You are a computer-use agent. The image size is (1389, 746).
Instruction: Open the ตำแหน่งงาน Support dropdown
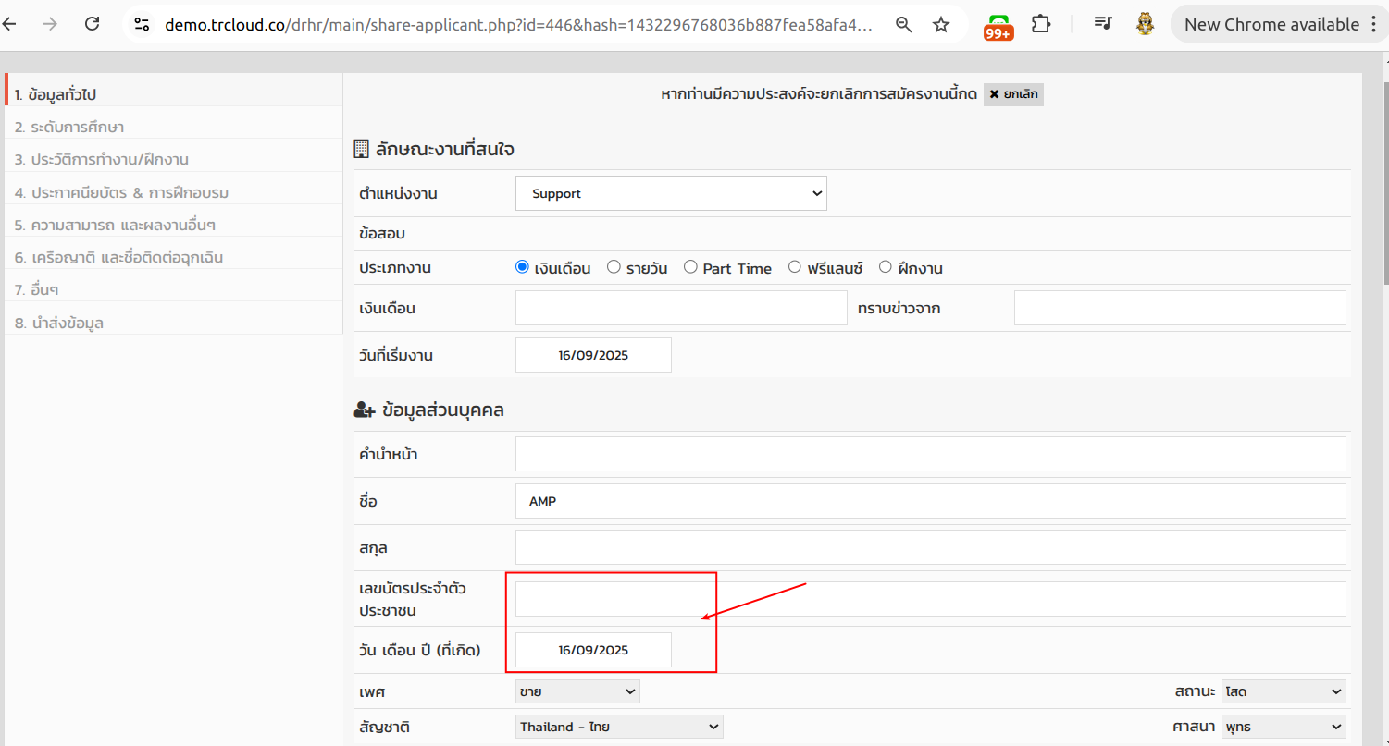click(x=671, y=194)
